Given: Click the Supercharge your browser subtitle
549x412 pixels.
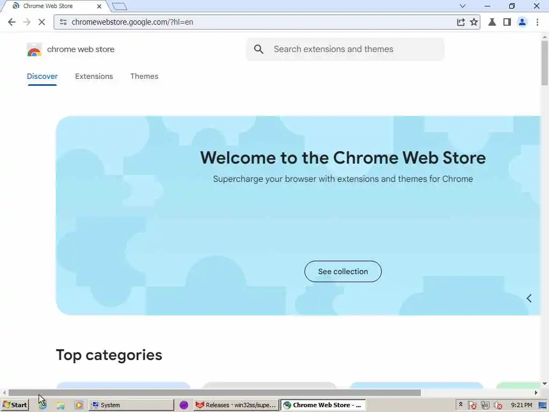Looking at the screenshot, I should [x=343, y=179].
